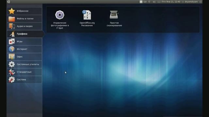The height and width of the screenshot is (117, 209).
Task: Click the red Swiss knife Accessories icon
Action: (x=12, y=72)
